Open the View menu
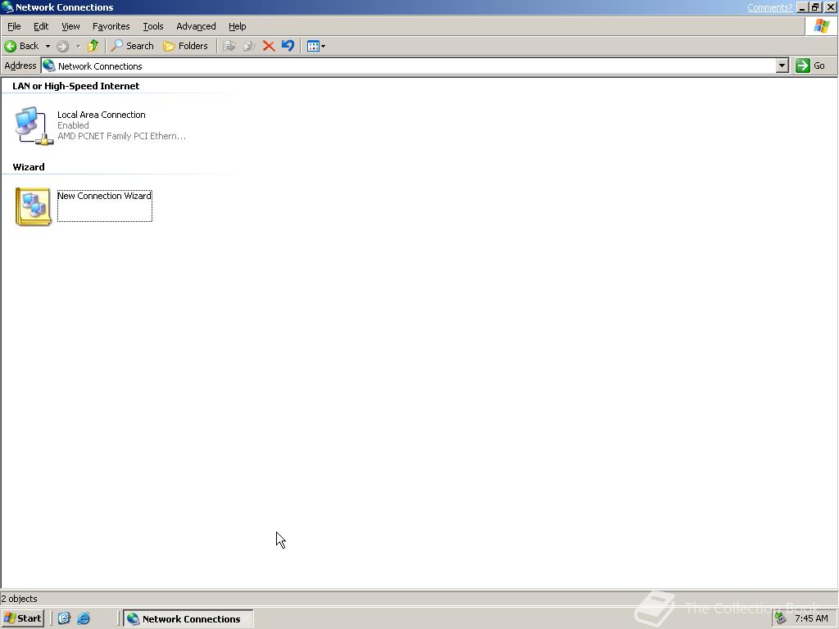The height and width of the screenshot is (629, 839). 70,26
